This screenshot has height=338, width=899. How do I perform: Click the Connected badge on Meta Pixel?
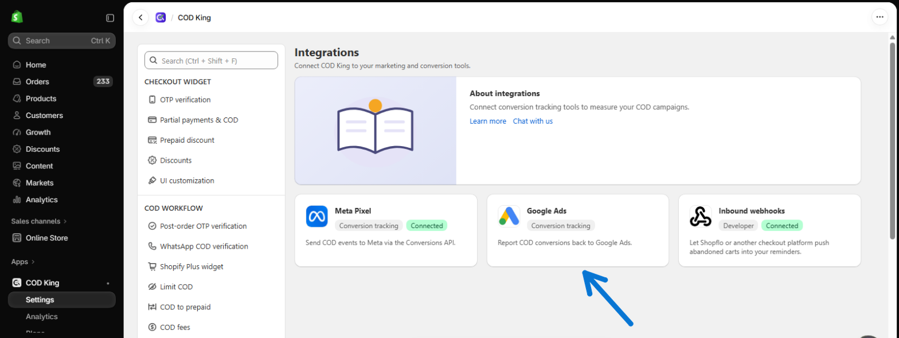(427, 226)
